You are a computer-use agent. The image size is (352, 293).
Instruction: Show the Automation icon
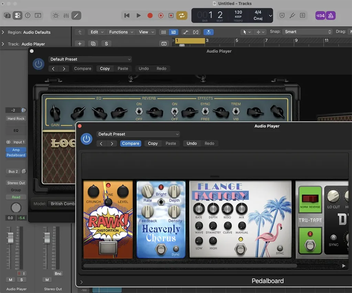[185, 32]
